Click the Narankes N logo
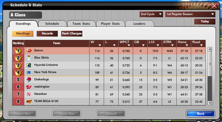The image size is (222, 122). [x=29, y=94]
